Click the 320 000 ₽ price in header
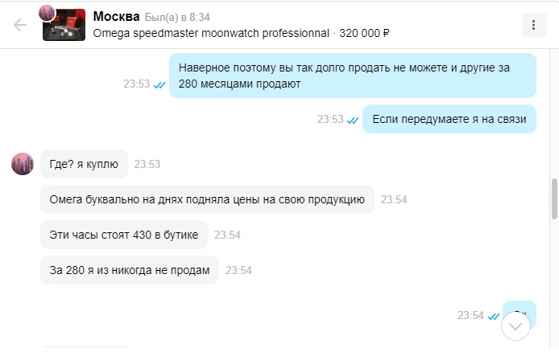The height and width of the screenshot is (352, 559). click(364, 33)
